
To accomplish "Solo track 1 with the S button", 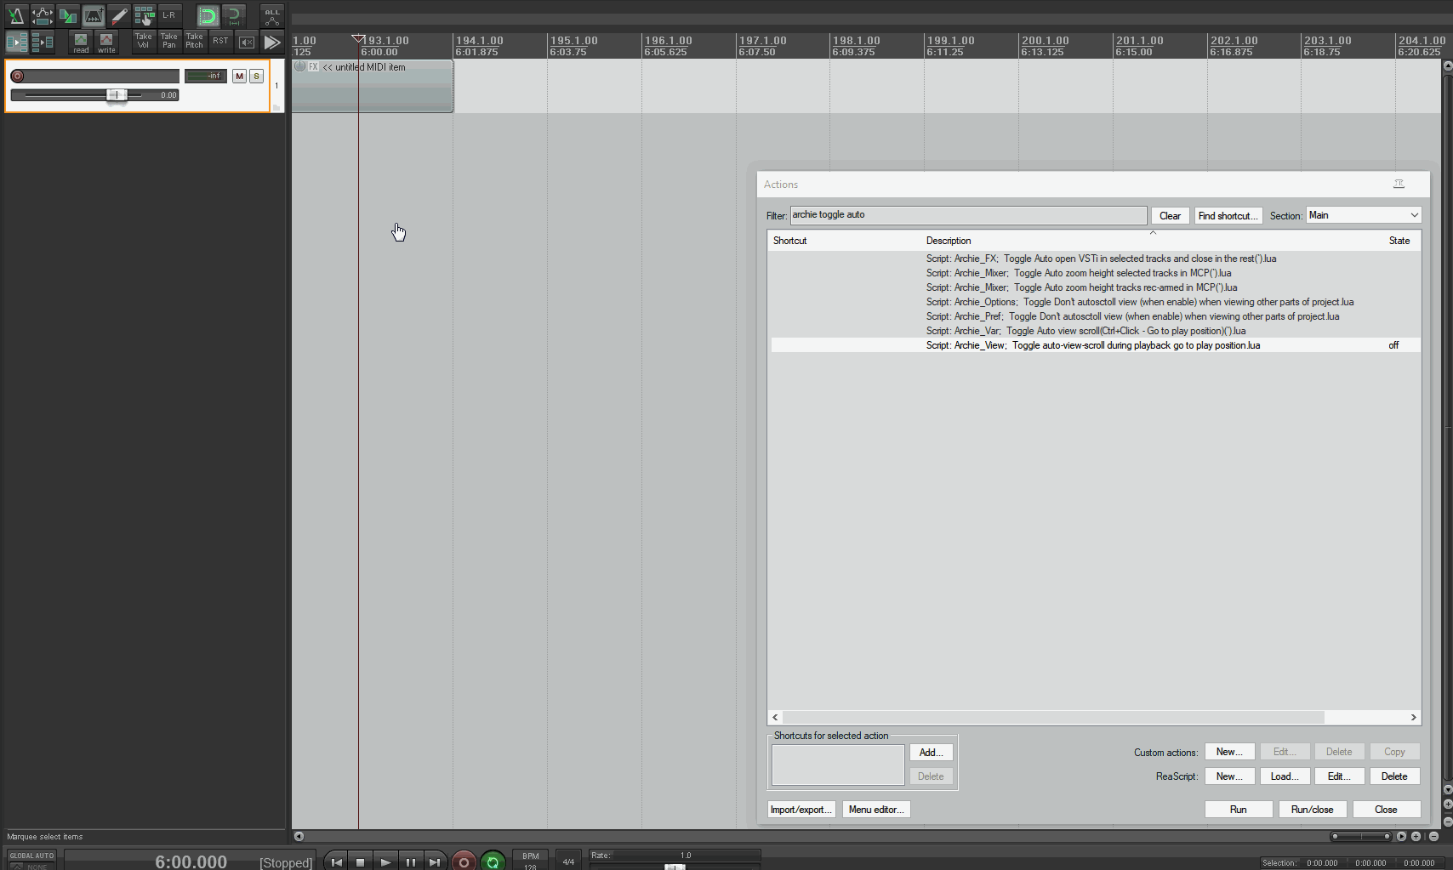I will click(x=256, y=76).
